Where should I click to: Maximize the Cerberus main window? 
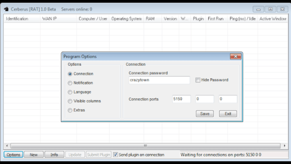271,9
